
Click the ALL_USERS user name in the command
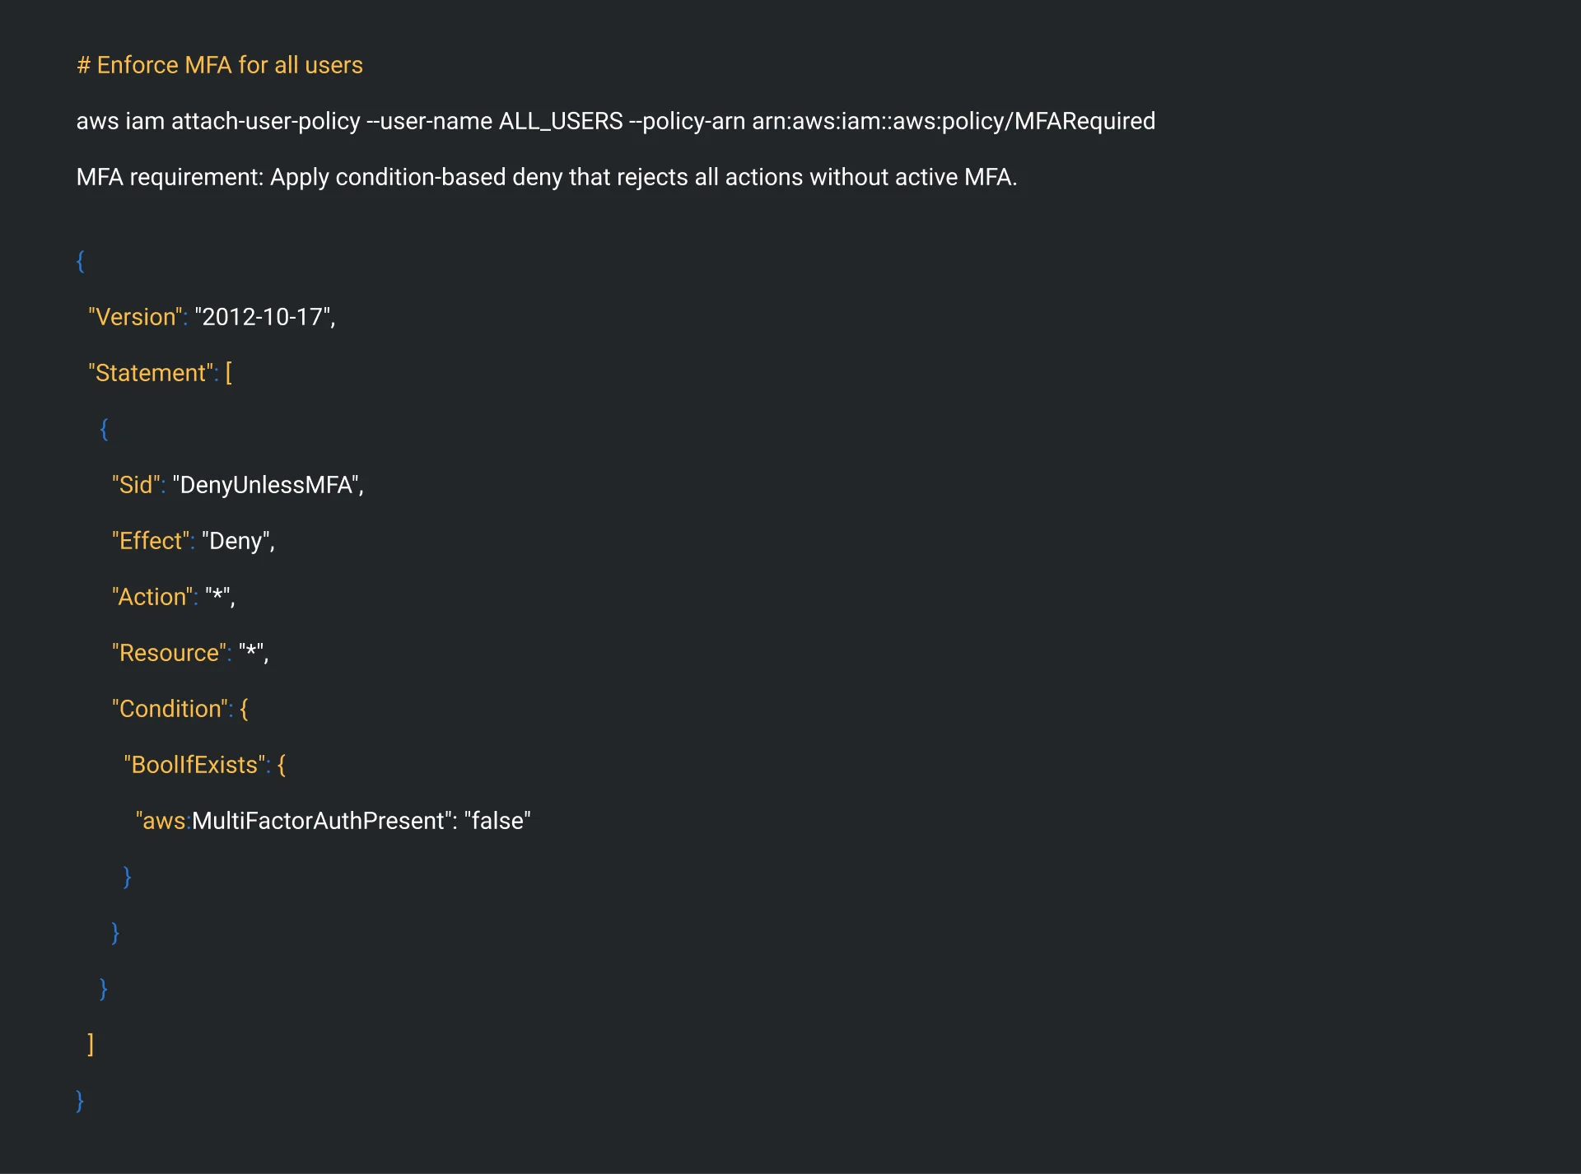click(x=561, y=121)
